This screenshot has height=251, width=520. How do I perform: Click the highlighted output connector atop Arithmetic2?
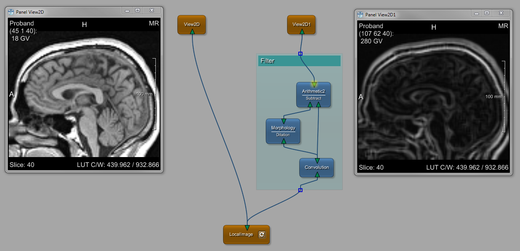tap(314, 84)
